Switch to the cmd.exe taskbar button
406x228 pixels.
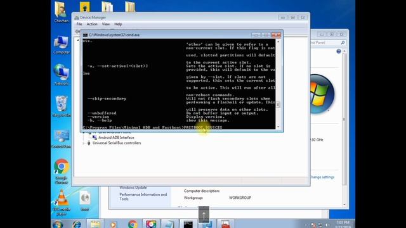pyautogui.click(x=188, y=224)
